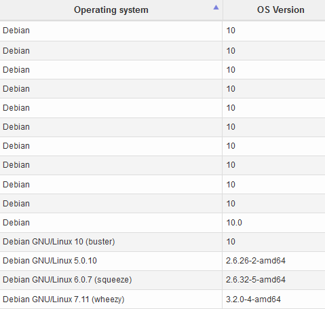Image resolution: width=325 pixels, height=309 pixels.
Task: Click the sort arrow in Operating system header
Action: tap(216, 7)
